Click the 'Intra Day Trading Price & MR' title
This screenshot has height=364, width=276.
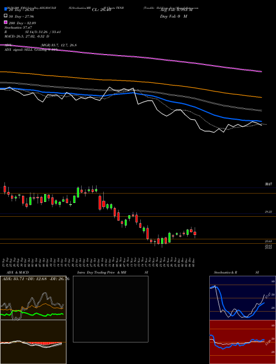point(102,272)
